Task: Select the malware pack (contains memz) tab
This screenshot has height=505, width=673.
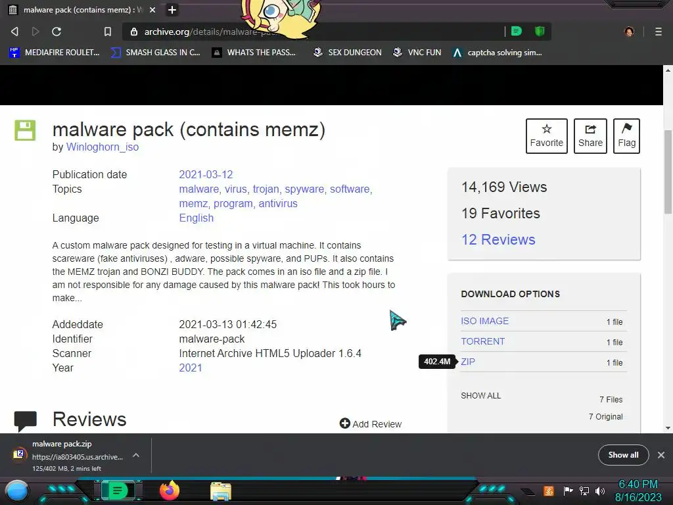Action: click(81, 10)
